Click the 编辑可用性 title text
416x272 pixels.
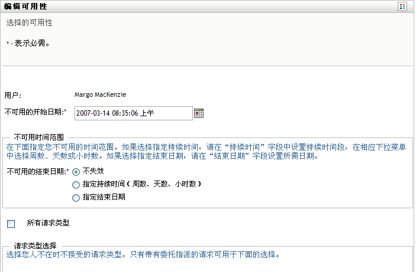pos(25,6)
